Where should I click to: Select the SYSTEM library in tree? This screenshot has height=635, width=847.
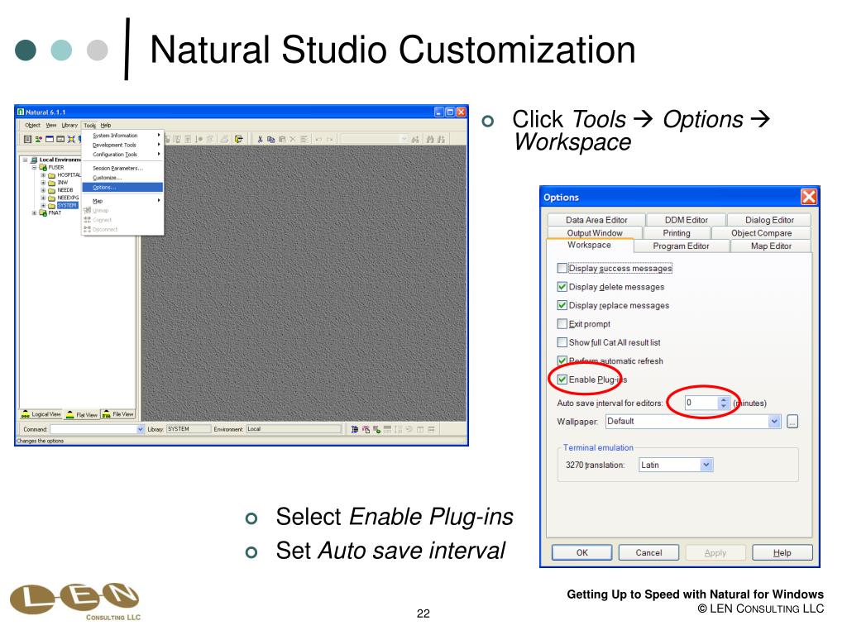click(x=67, y=205)
